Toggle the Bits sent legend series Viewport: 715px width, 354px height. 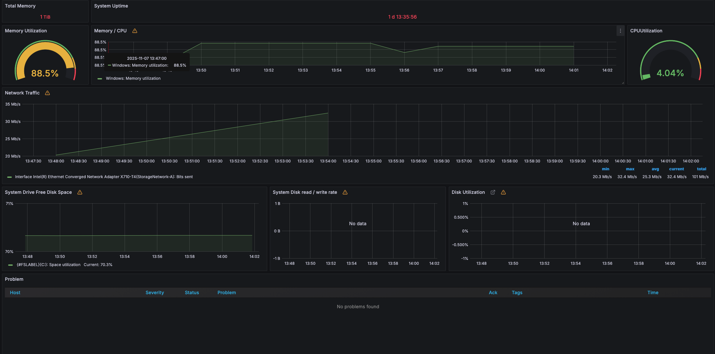coord(104,177)
